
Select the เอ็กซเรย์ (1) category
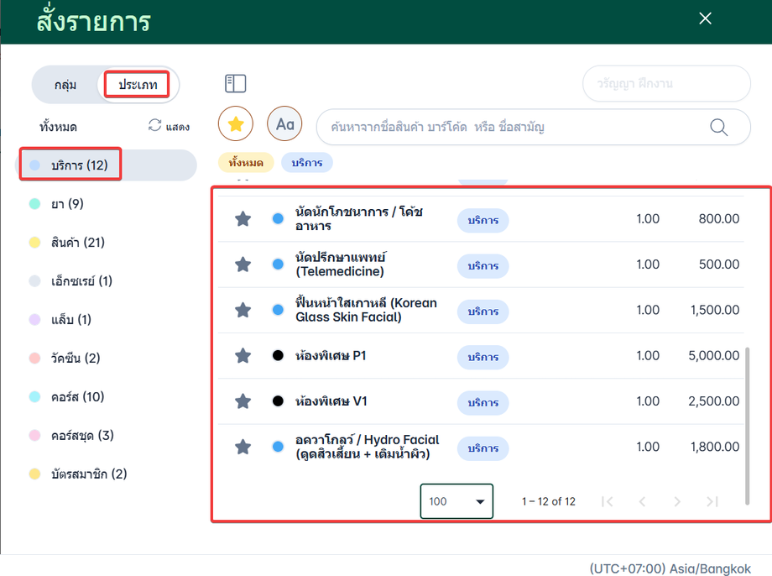(x=81, y=280)
